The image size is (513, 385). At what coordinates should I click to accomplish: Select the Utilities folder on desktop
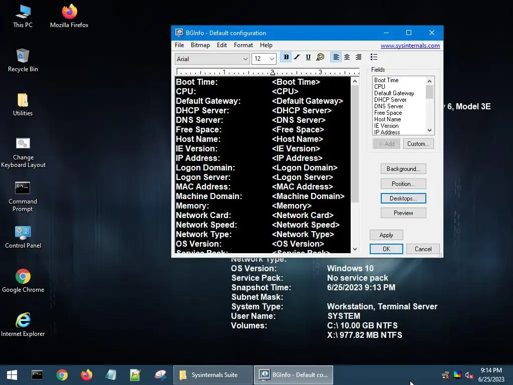click(23, 104)
